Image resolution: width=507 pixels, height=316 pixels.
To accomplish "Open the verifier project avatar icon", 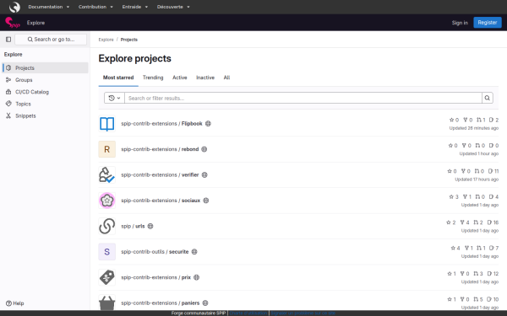I will (107, 174).
